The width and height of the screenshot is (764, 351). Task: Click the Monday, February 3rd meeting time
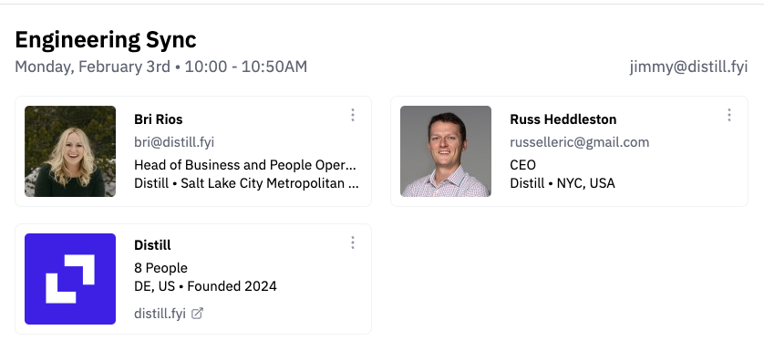pos(161,67)
